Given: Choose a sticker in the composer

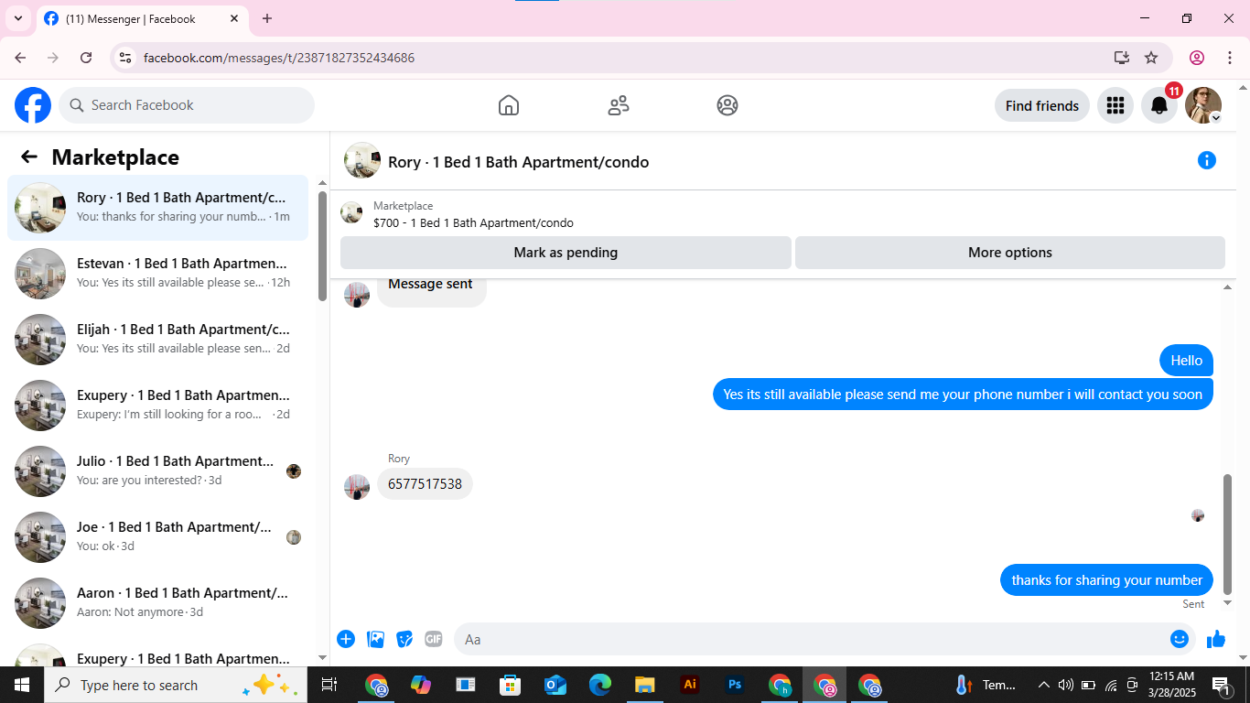Looking at the screenshot, I should pos(404,639).
